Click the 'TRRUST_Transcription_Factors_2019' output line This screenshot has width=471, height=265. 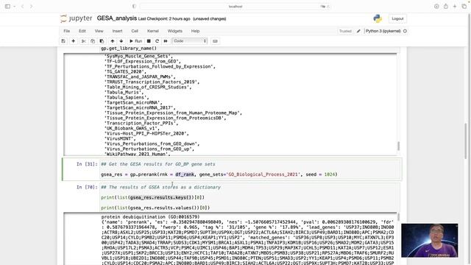[152, 82]
